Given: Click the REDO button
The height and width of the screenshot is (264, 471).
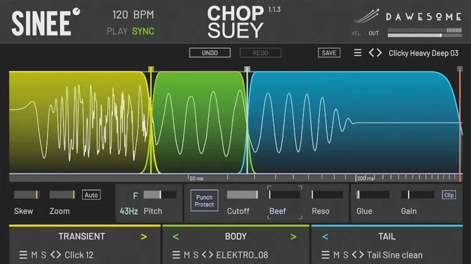Looking at the screenshot, I should click(261, 53).
